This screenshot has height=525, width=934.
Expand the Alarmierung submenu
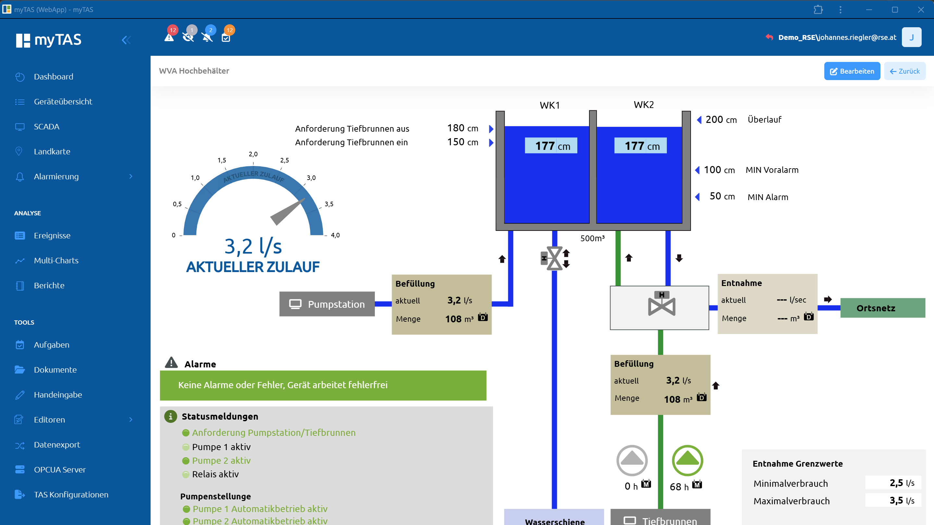tap(131, 176)
